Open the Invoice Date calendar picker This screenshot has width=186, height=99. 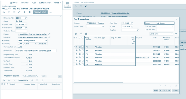[x=26, y=24]
